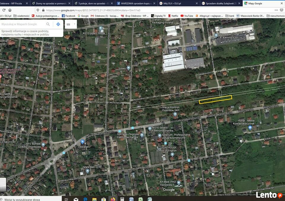285x201 pixels.
Task: Switch to 5 pokoje, dom na sprzedaż tab
Action: pyautogui.click(x=93, y=3)
